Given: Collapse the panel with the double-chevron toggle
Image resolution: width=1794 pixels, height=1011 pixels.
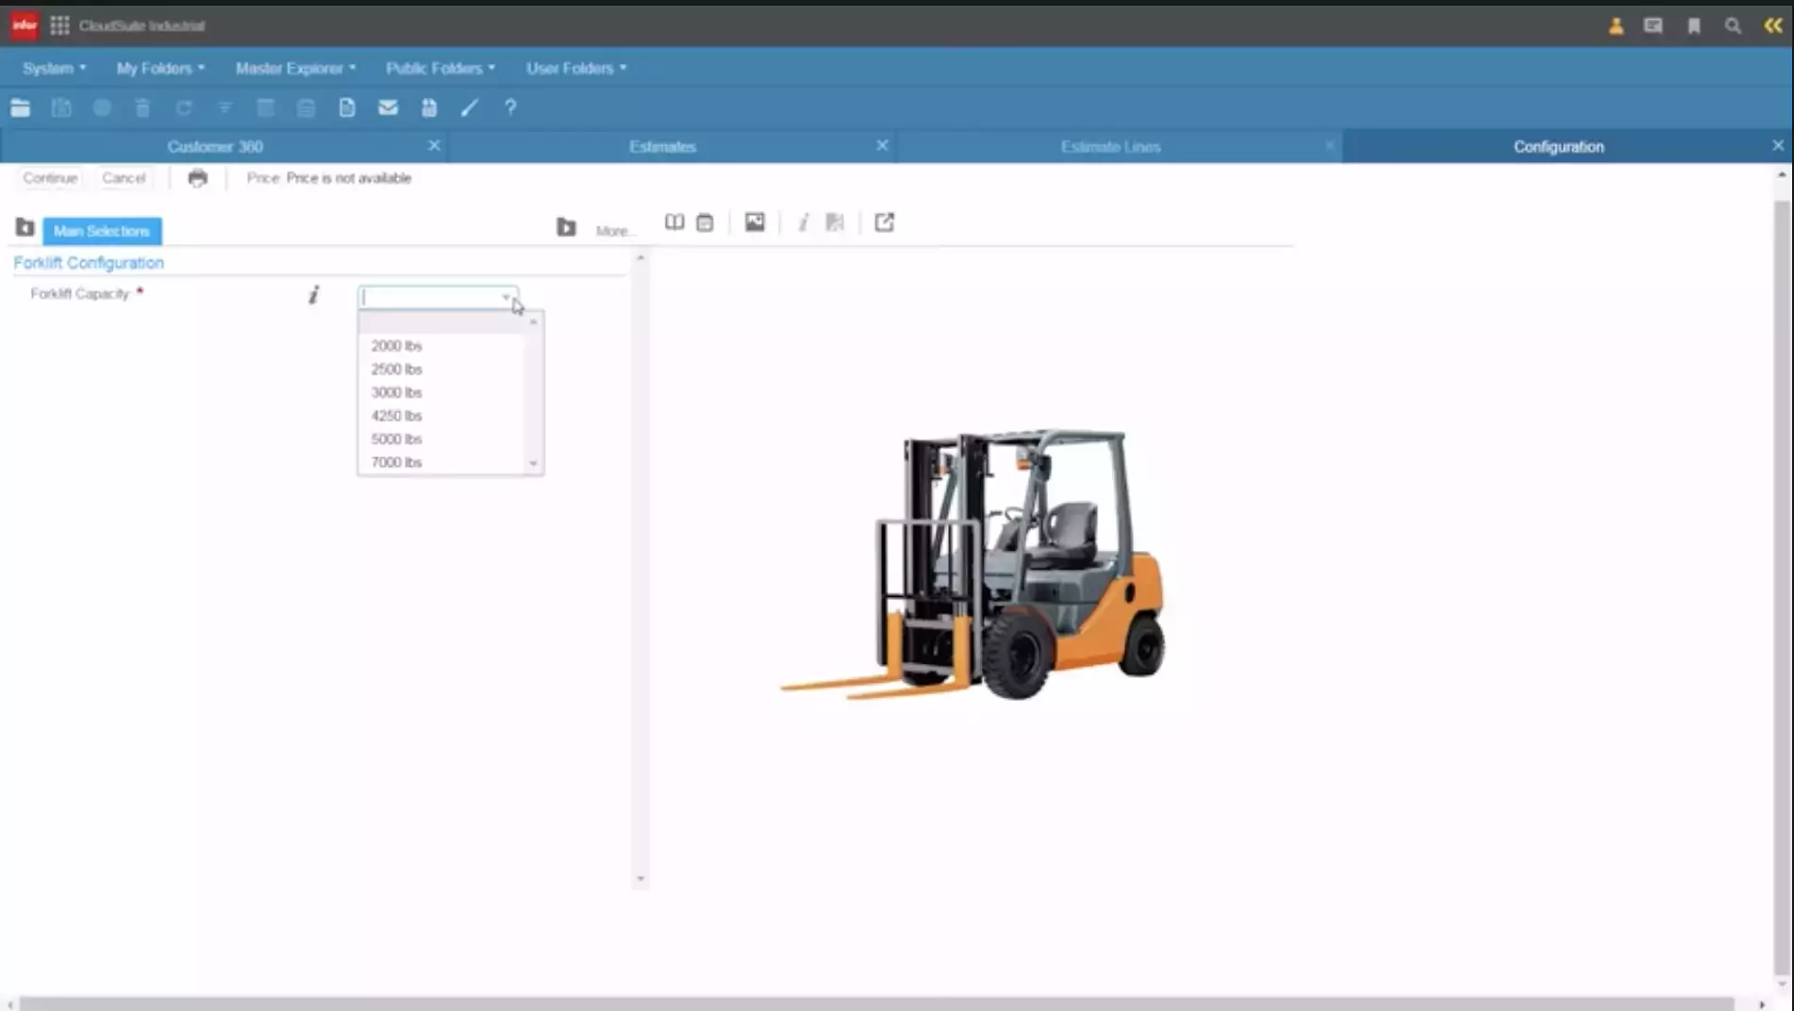Looking at the screenshot, I should [1769, 25].
